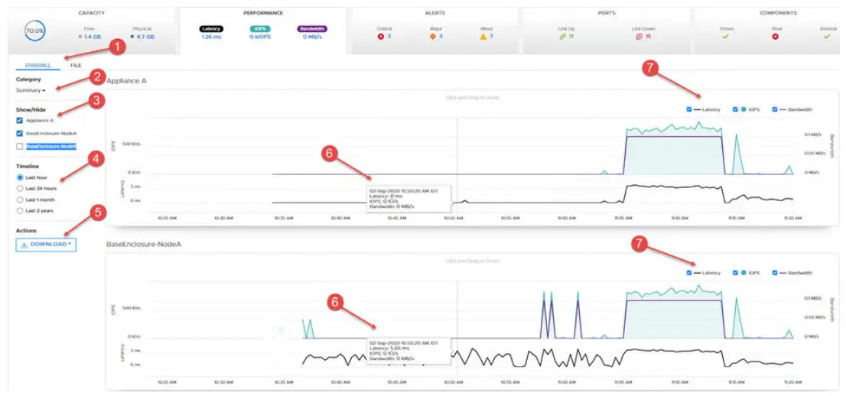Open the Summary category dropdown
Viewport: 846px width, 396px height.
[x=31, y=90]
